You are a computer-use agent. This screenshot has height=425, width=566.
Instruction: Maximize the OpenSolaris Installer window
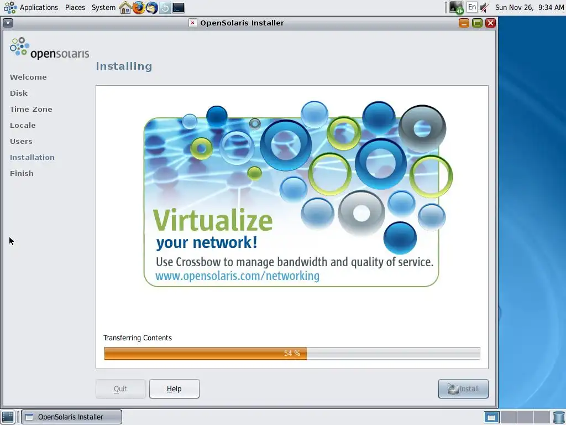click(x=477, y=23)
